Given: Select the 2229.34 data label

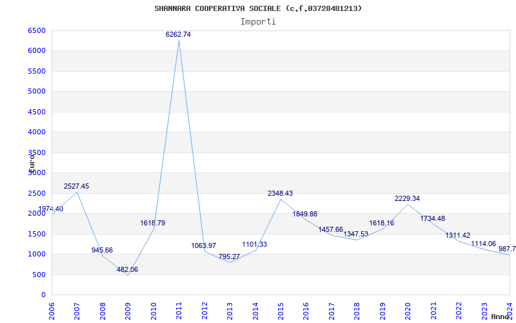Looking at the screenshot, I should coord(408,199).
